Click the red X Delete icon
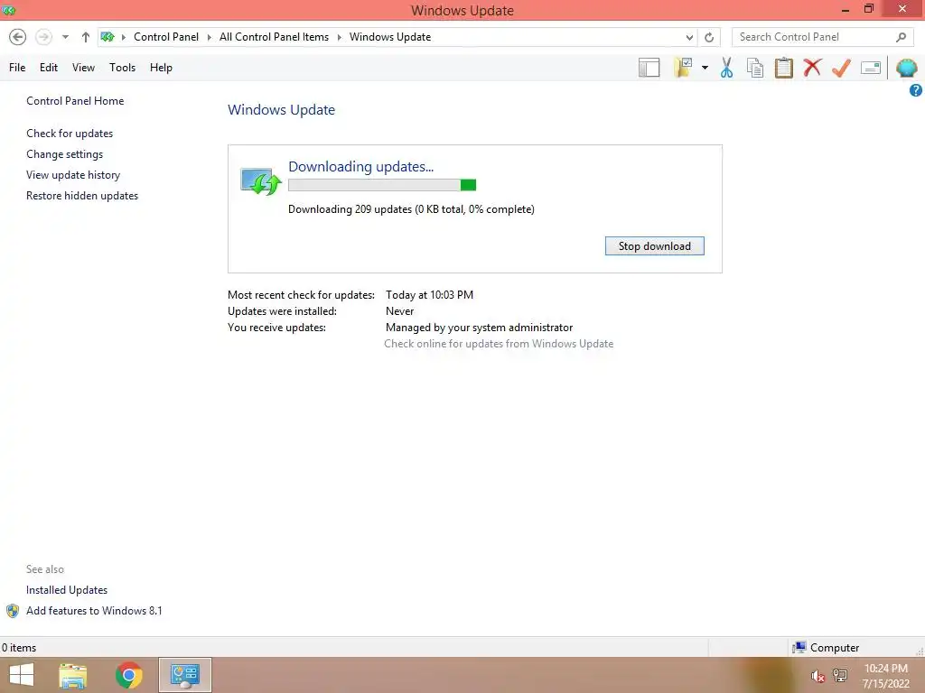This screenshot has width=925, height=693. pos(812,68)
